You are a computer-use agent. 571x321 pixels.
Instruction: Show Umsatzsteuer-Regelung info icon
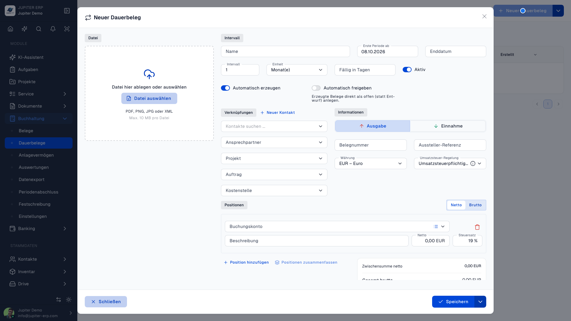pyautogui.click(x=473, y=163)
